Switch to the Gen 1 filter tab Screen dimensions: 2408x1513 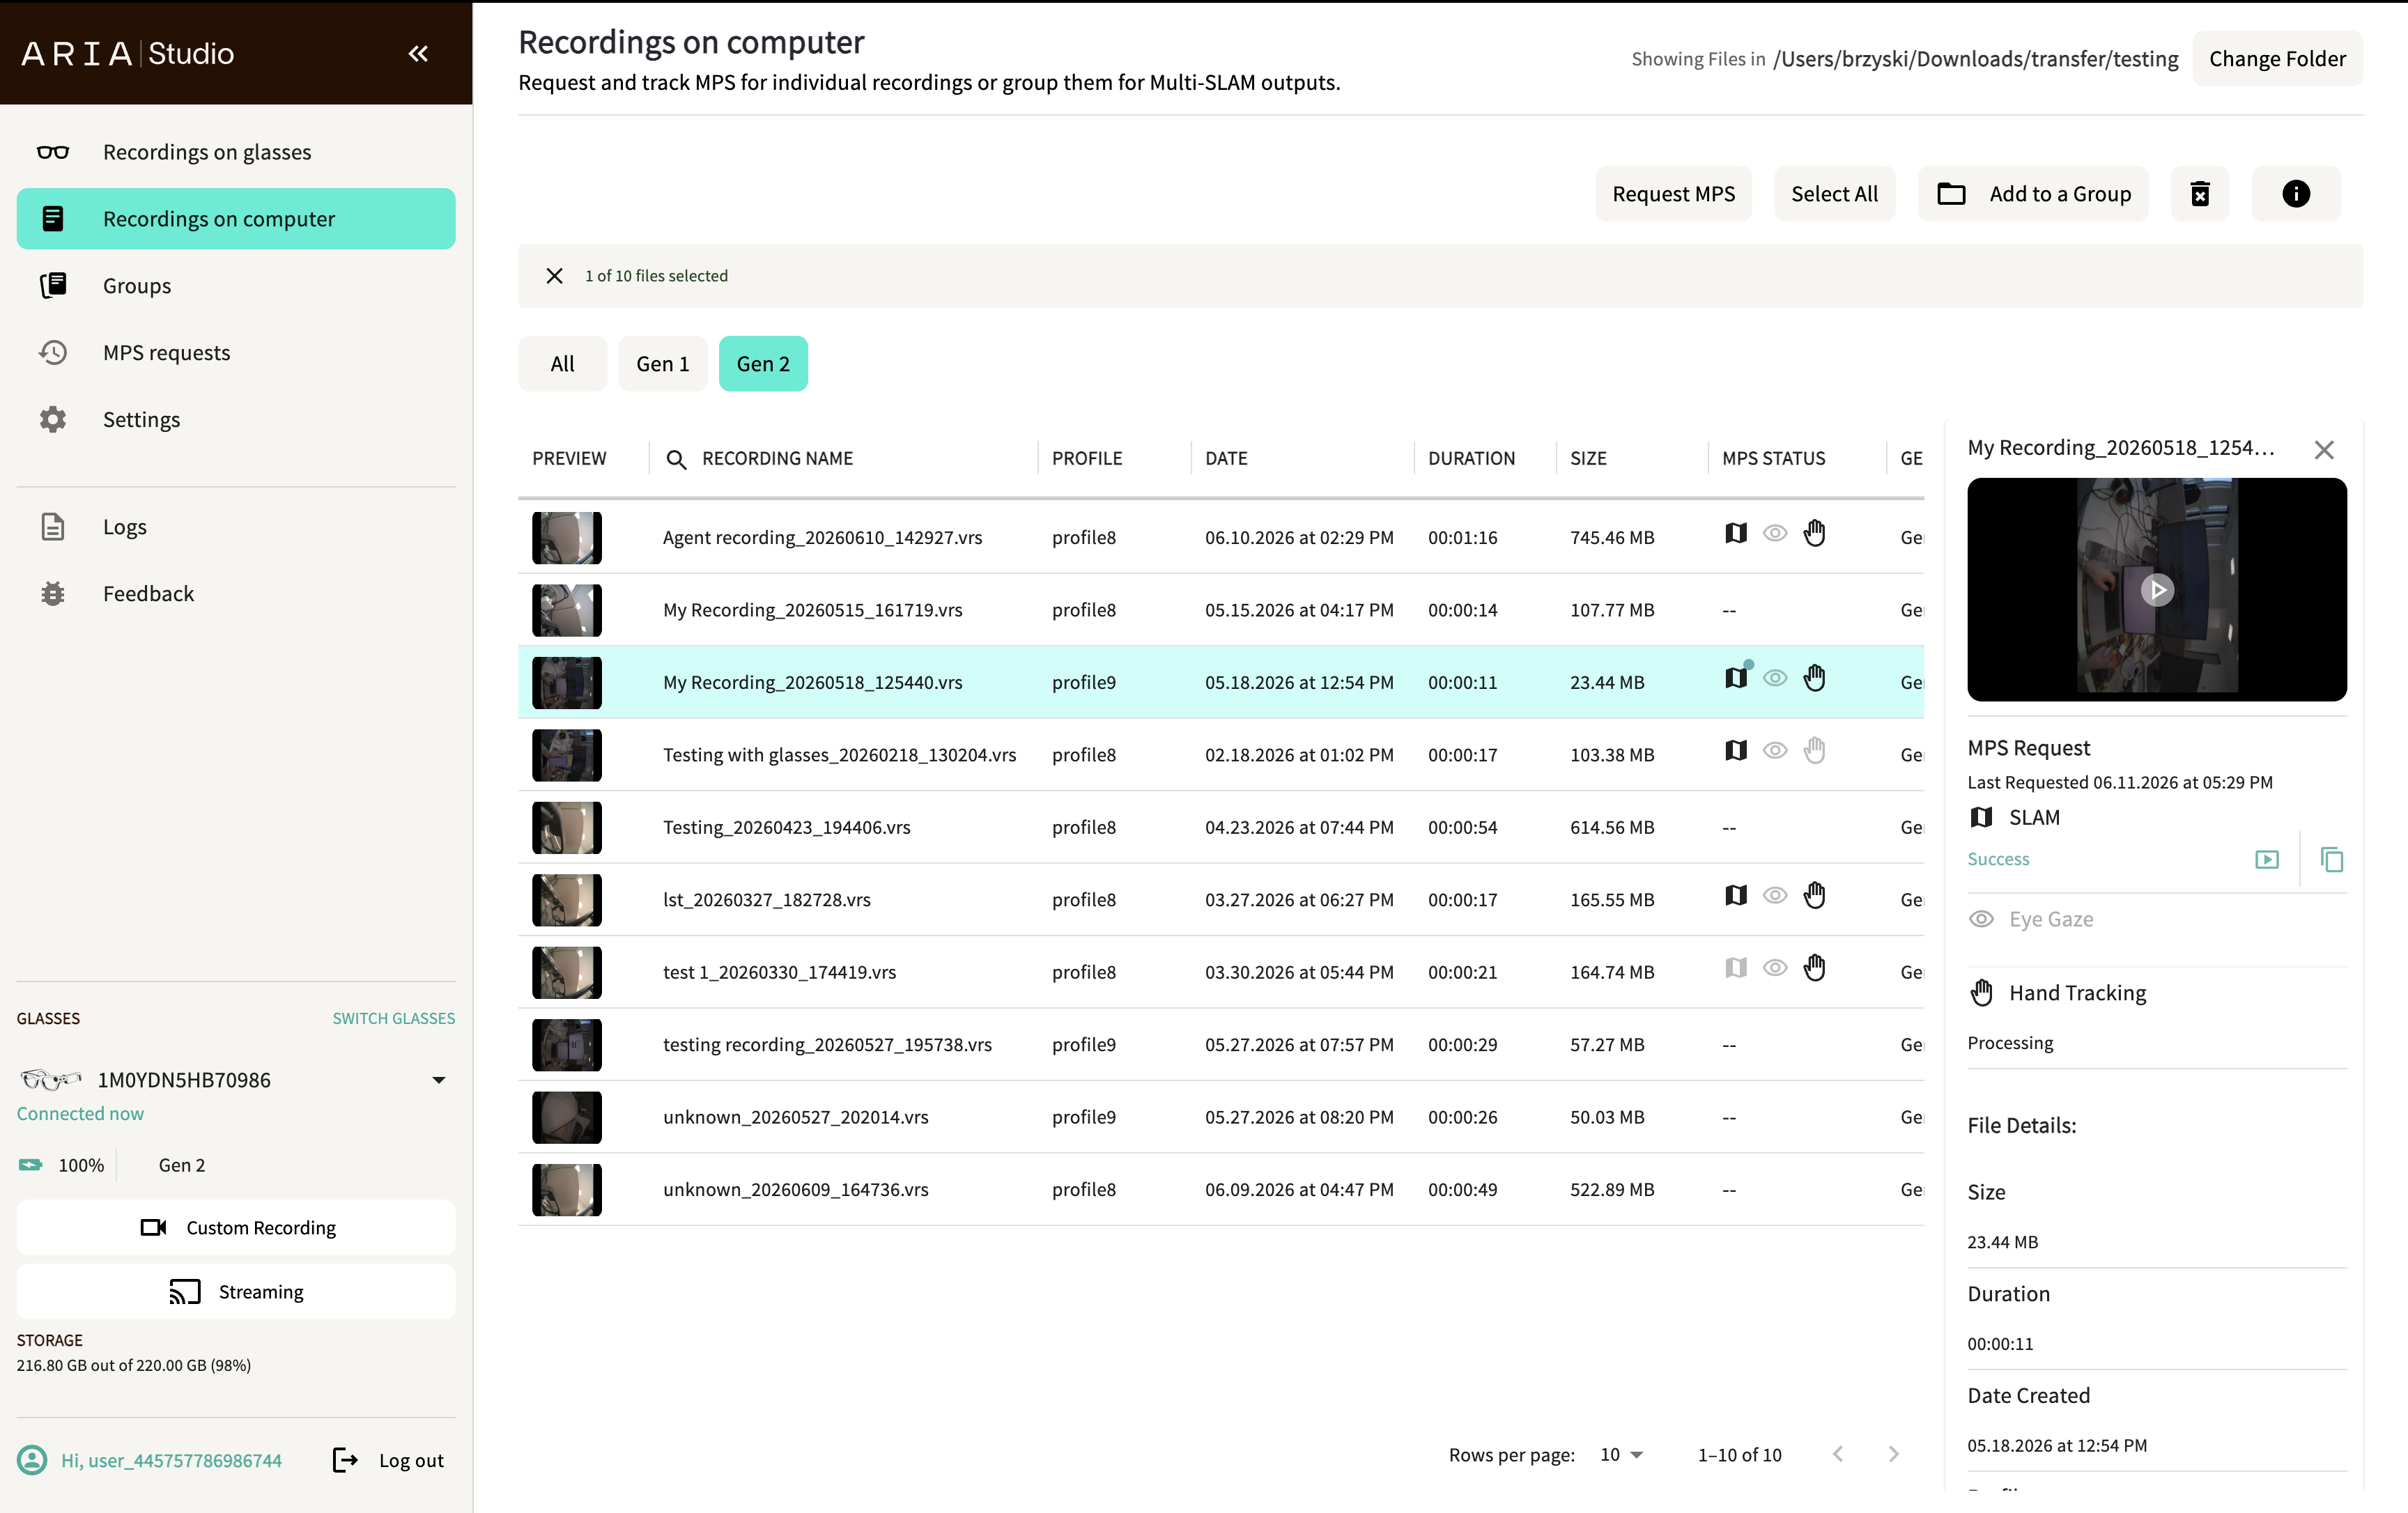pyautogui.click(x=663, y=364)
